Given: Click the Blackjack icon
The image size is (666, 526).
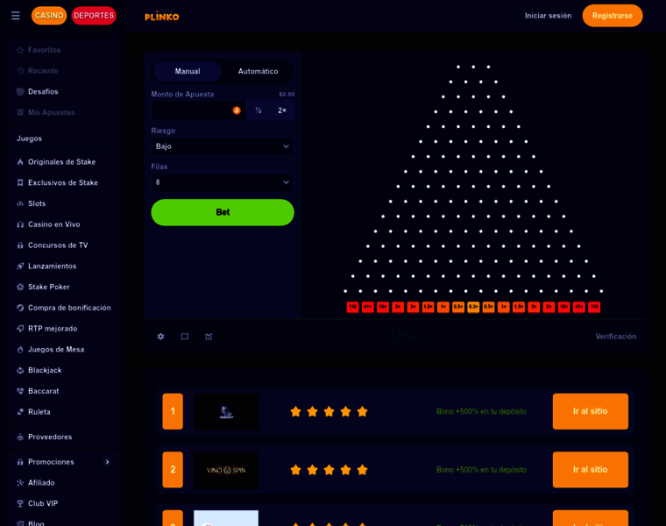Looking at the screenshot, I should coord(20,370).
